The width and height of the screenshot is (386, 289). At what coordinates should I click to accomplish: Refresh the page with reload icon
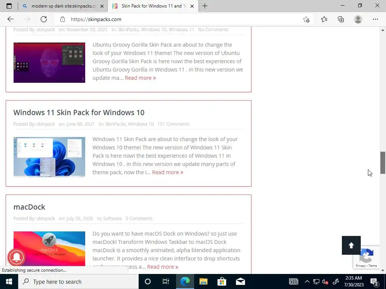(x=44, y=19)
